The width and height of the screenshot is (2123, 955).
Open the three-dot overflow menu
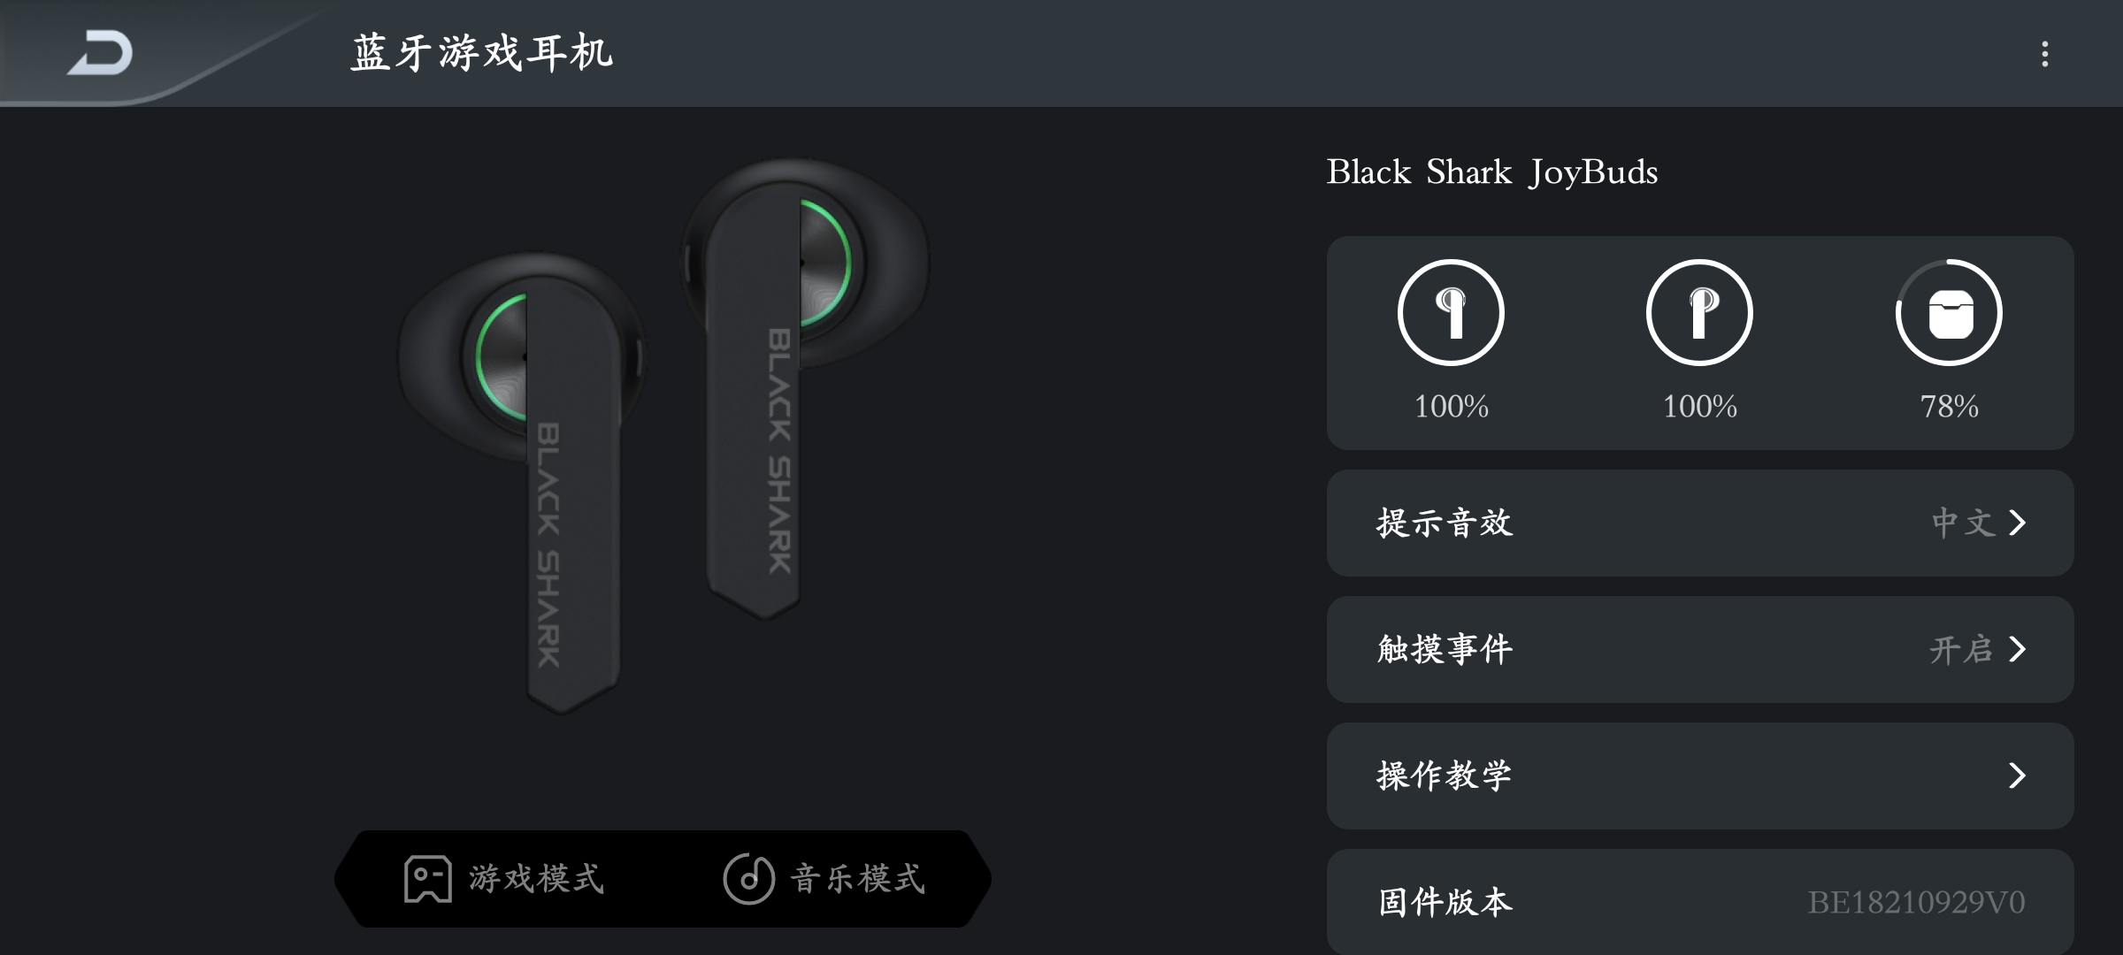click(x=2044, y=54)
